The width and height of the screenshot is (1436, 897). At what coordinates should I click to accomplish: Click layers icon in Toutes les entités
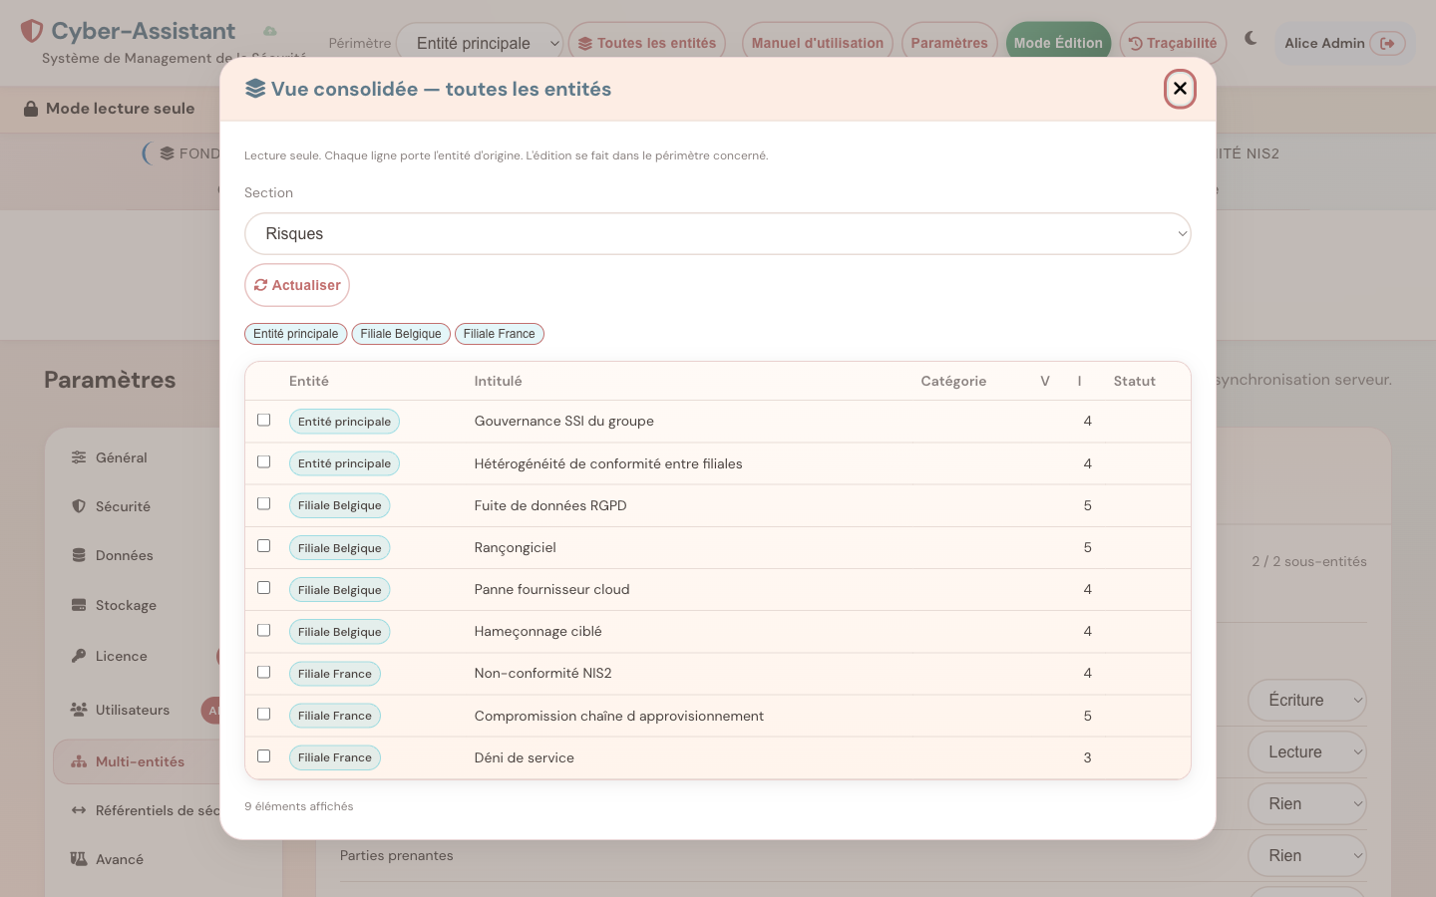point(585,43)
